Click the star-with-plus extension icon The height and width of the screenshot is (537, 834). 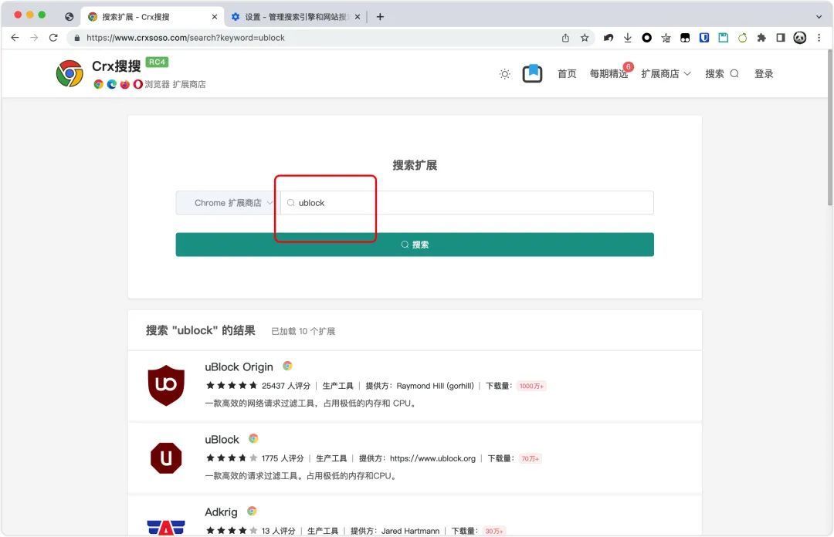(666, 38)
